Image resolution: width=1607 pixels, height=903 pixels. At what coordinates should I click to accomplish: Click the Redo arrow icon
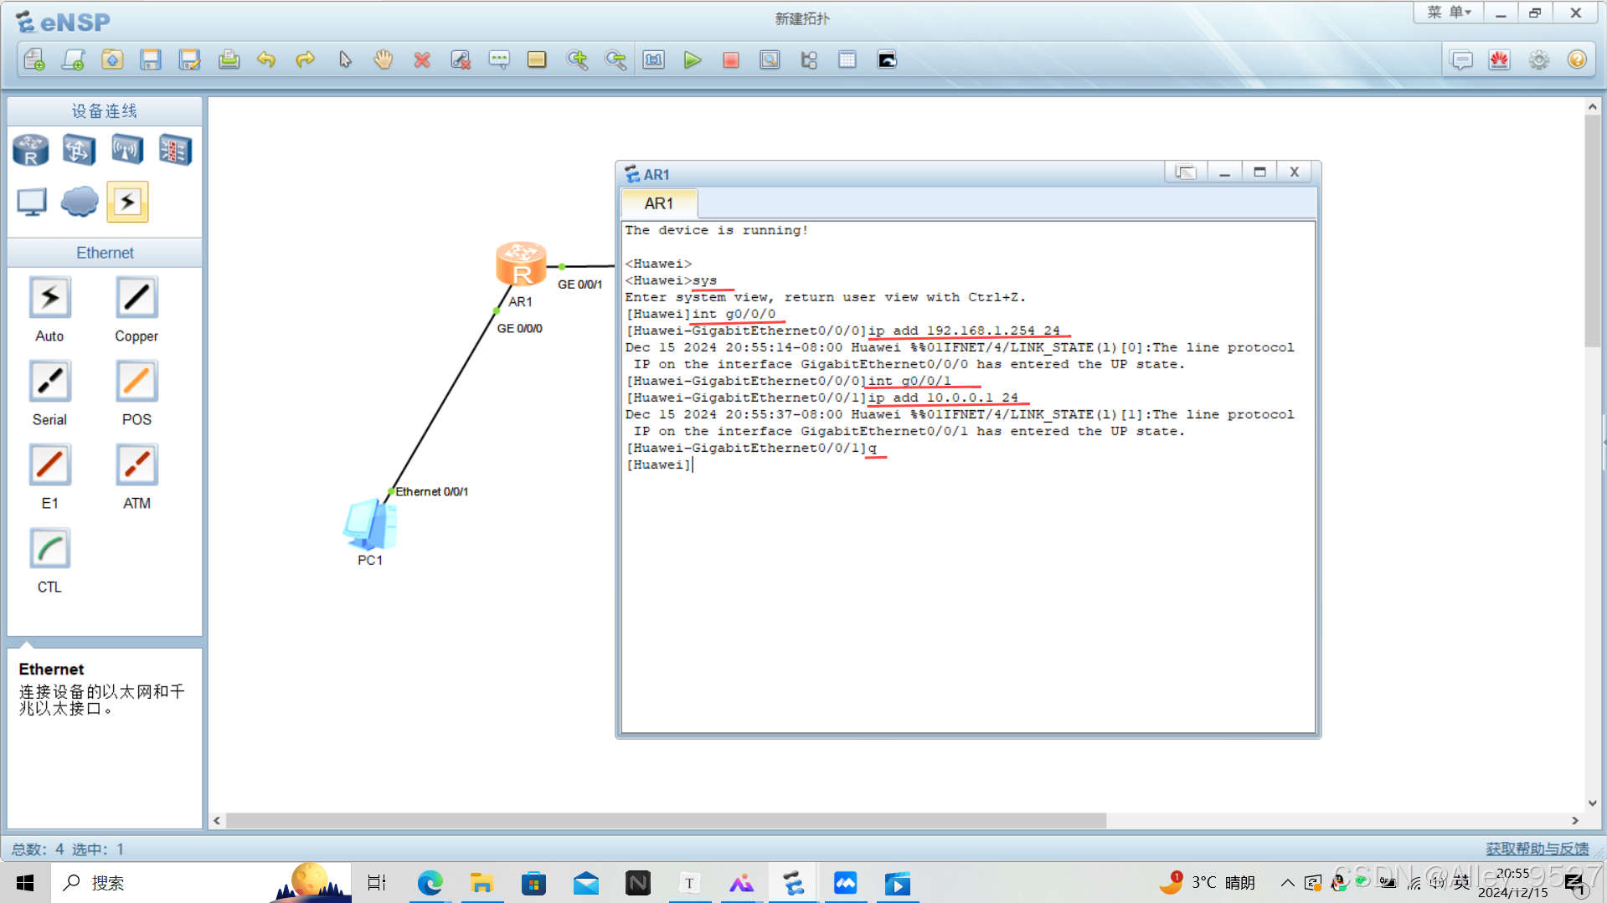[306, 59]
